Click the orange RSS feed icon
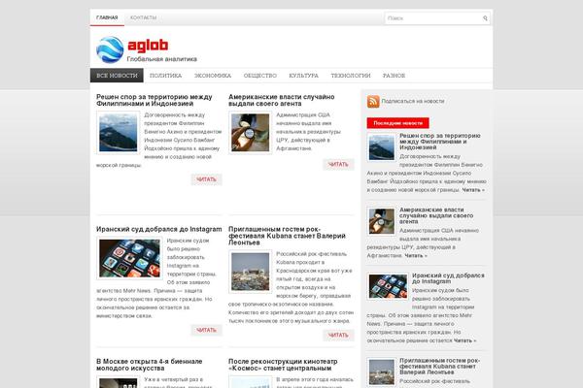 tap(373, 101)
